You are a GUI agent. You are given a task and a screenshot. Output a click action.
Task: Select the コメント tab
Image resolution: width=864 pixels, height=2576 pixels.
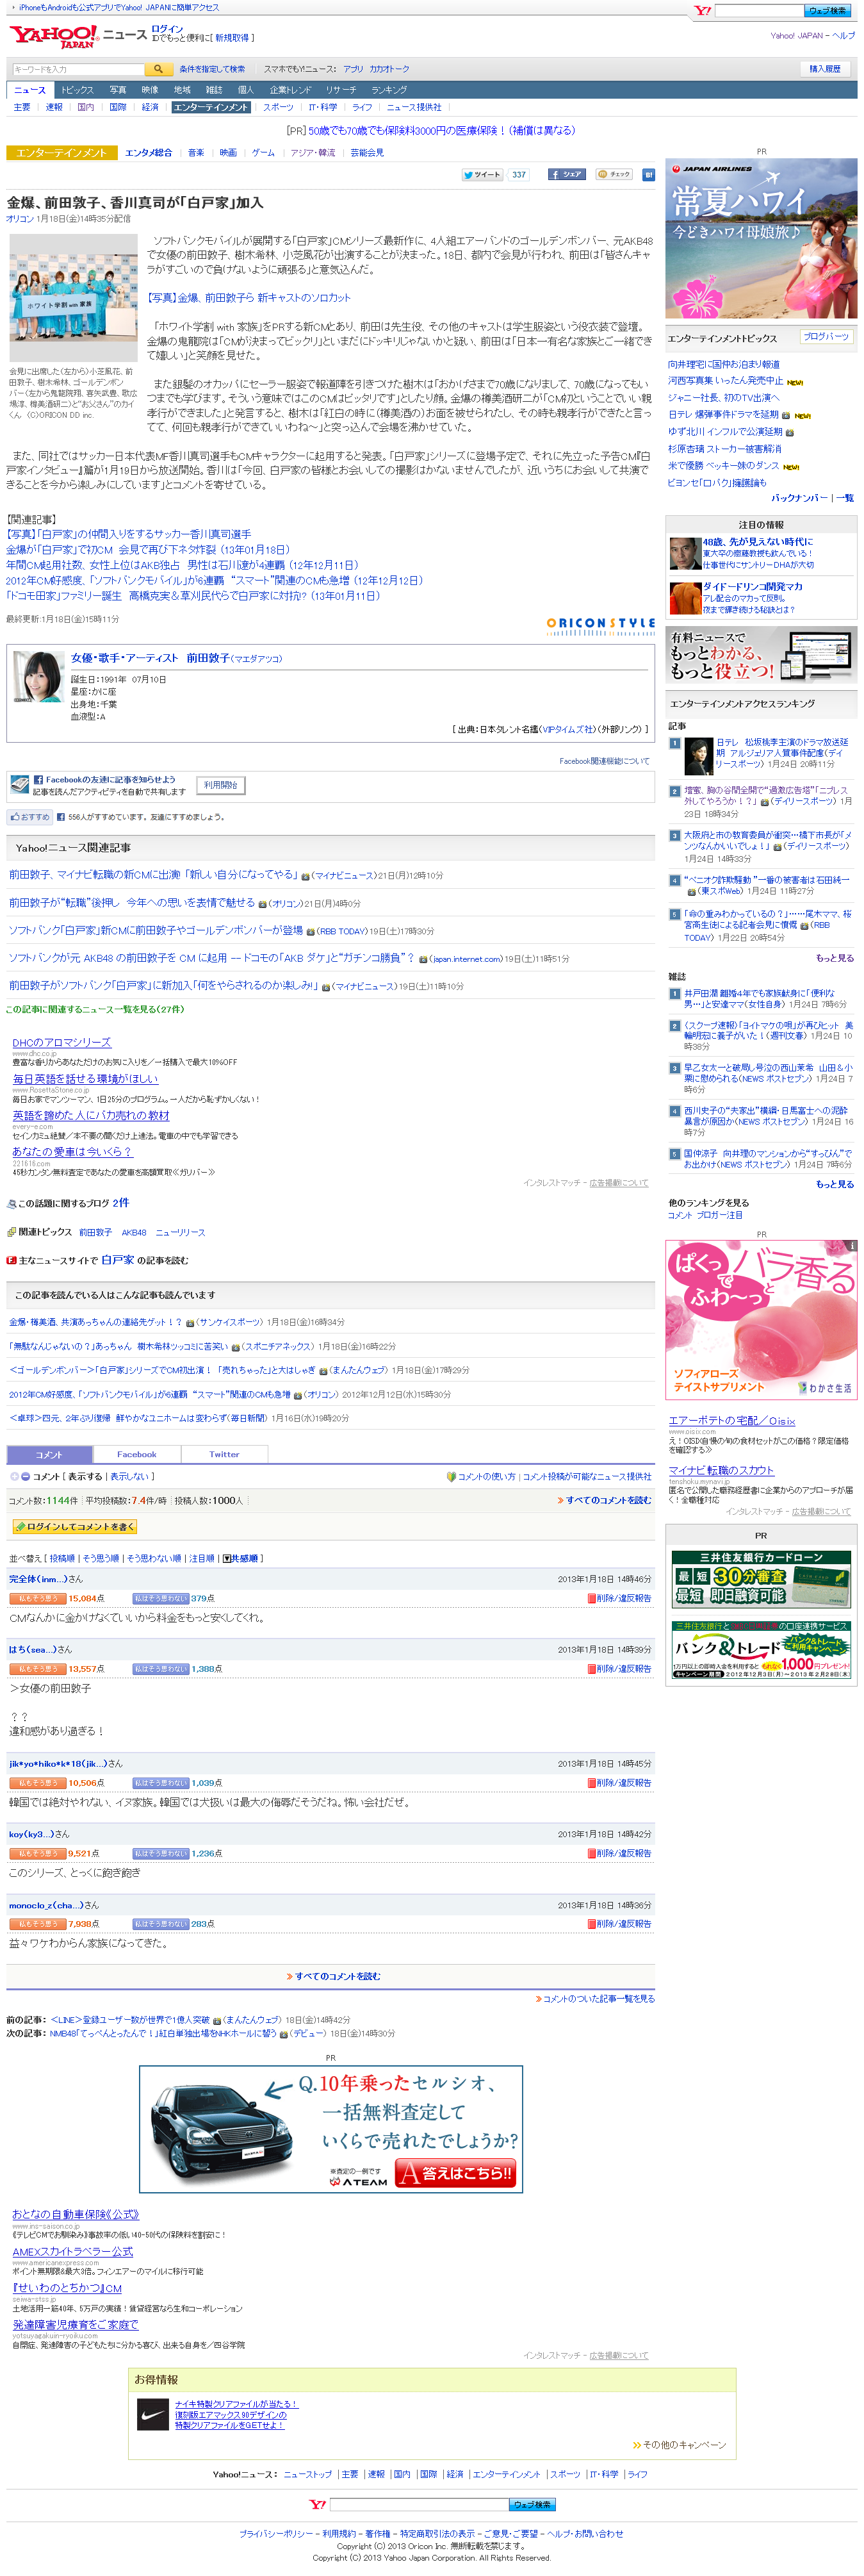tap(49, 1454)
